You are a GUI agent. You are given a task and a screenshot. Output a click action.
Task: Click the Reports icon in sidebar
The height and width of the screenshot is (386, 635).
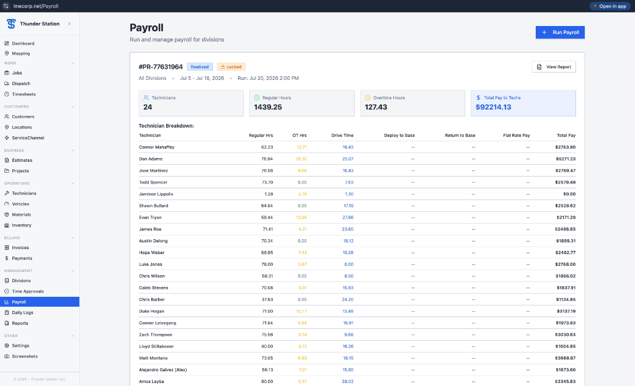[6, 323]
